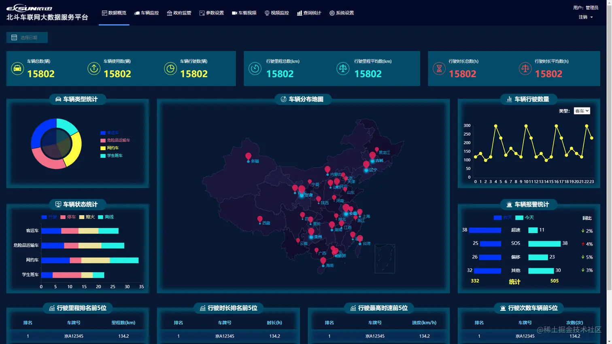This screenshot has width=612, height=344.
Task: Toggle the 行驶 legend in the status chart
Action: coord(49,217)
